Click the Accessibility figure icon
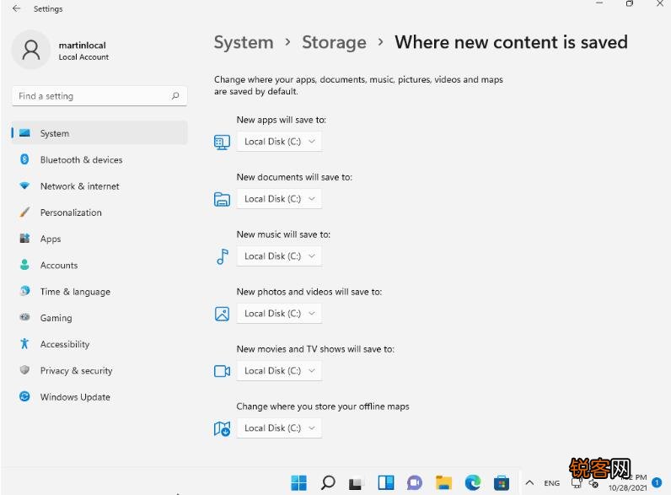Viewport: 671px width, 495px height. pos(24,343)
